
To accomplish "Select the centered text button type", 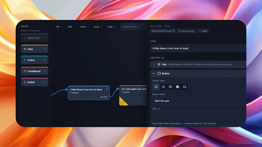I will point(156,87).
